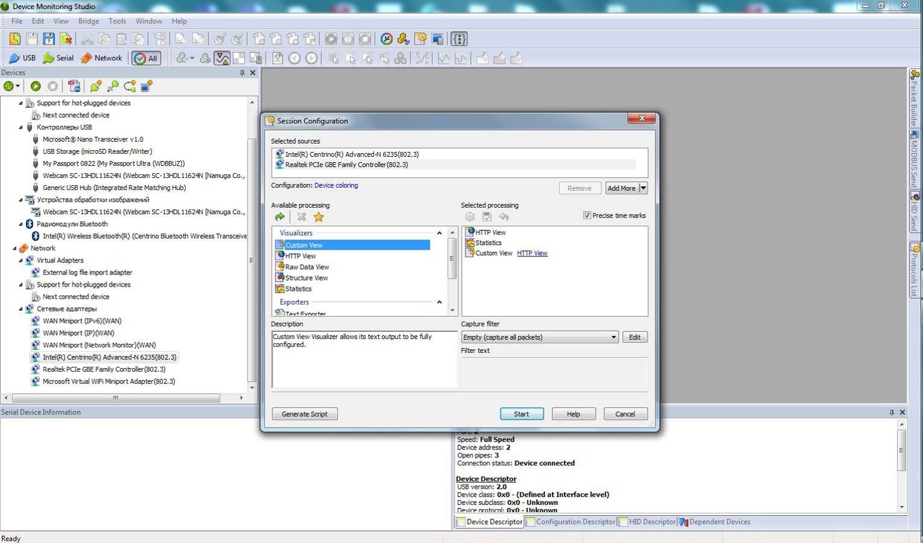
Task: Toggle the Network device filter
Action: click(x=102, y=58)
